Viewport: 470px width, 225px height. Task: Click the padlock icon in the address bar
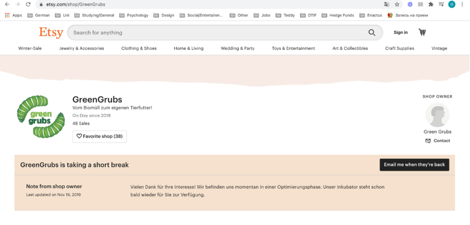coord(41,5)
